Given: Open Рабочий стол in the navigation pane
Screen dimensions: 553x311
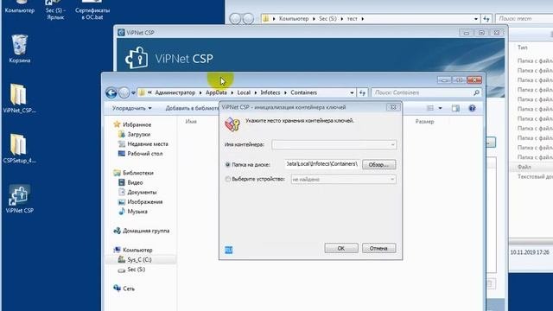Looking at the screenshot, I should click(x=144, y=154).
